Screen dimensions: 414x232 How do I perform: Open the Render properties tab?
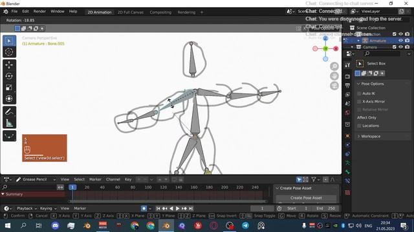[347, 76]
